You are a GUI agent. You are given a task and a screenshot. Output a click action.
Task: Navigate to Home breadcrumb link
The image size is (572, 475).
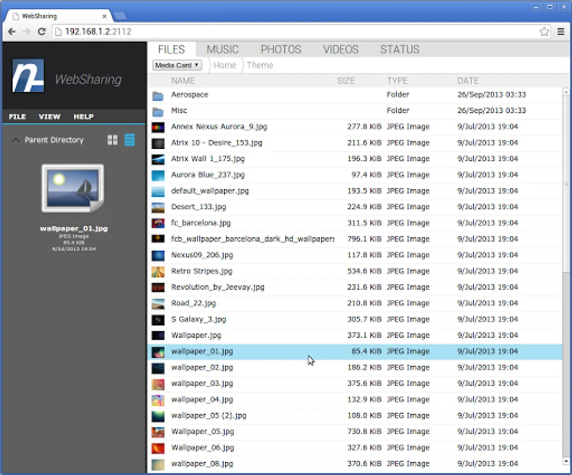coord(225,65)
